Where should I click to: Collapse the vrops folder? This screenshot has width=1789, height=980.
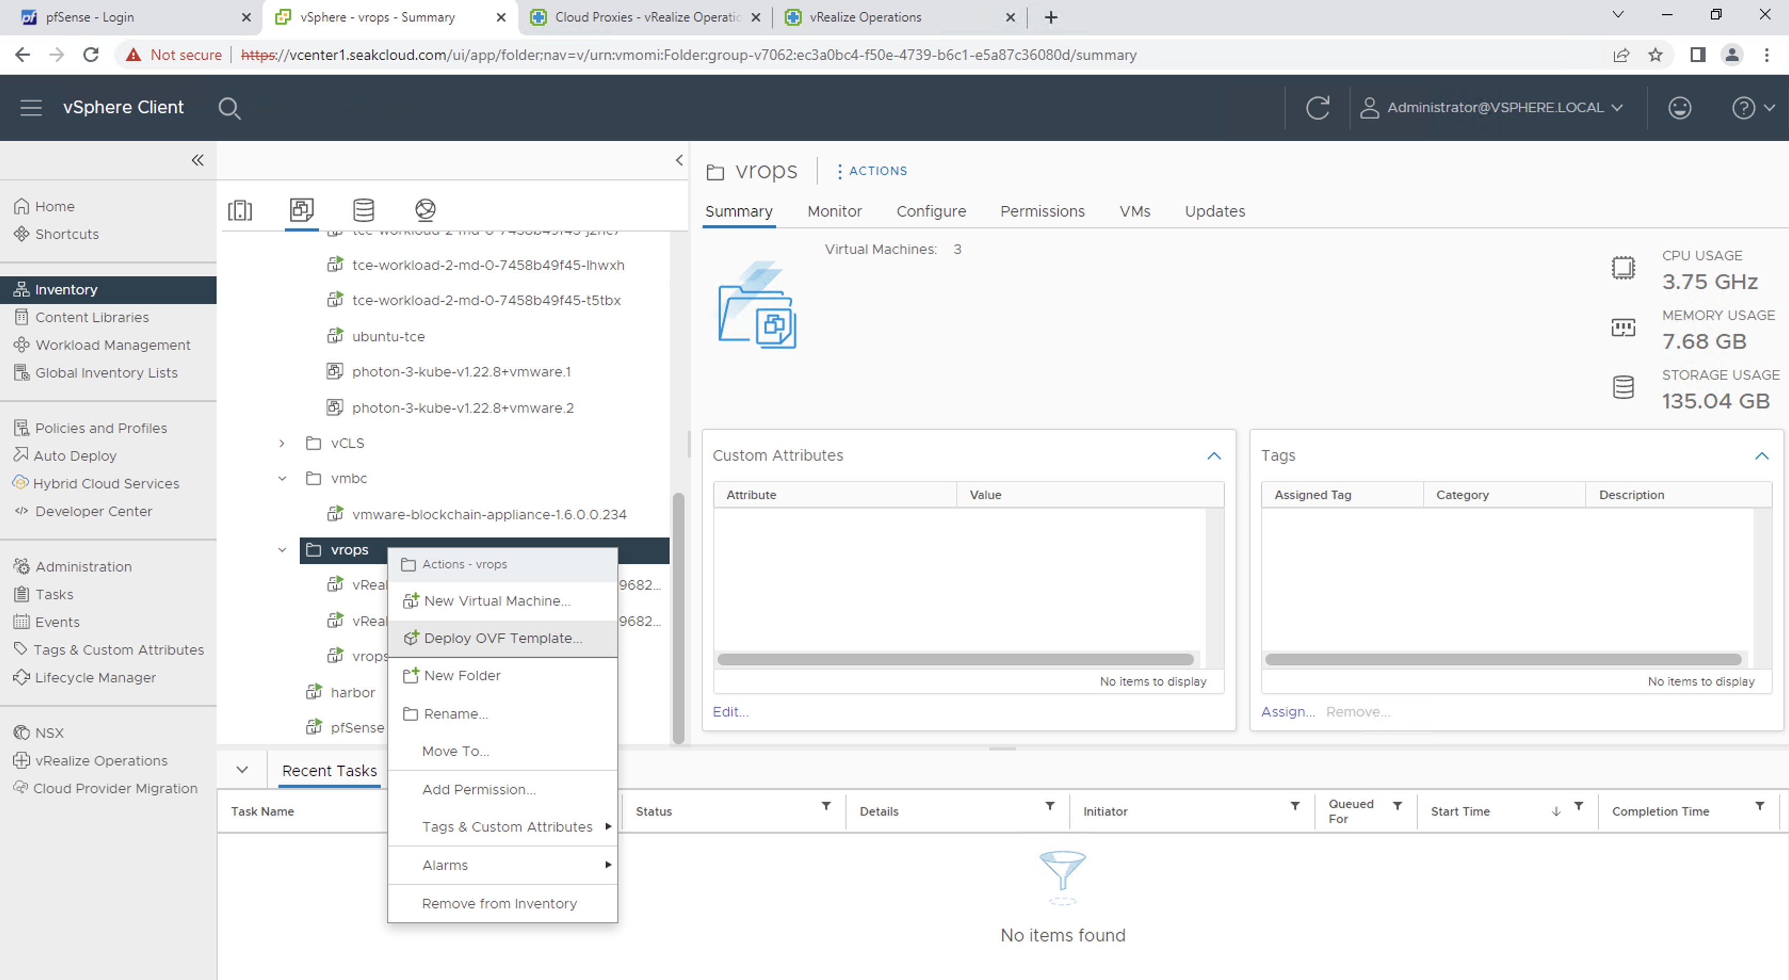click(281, 550)
